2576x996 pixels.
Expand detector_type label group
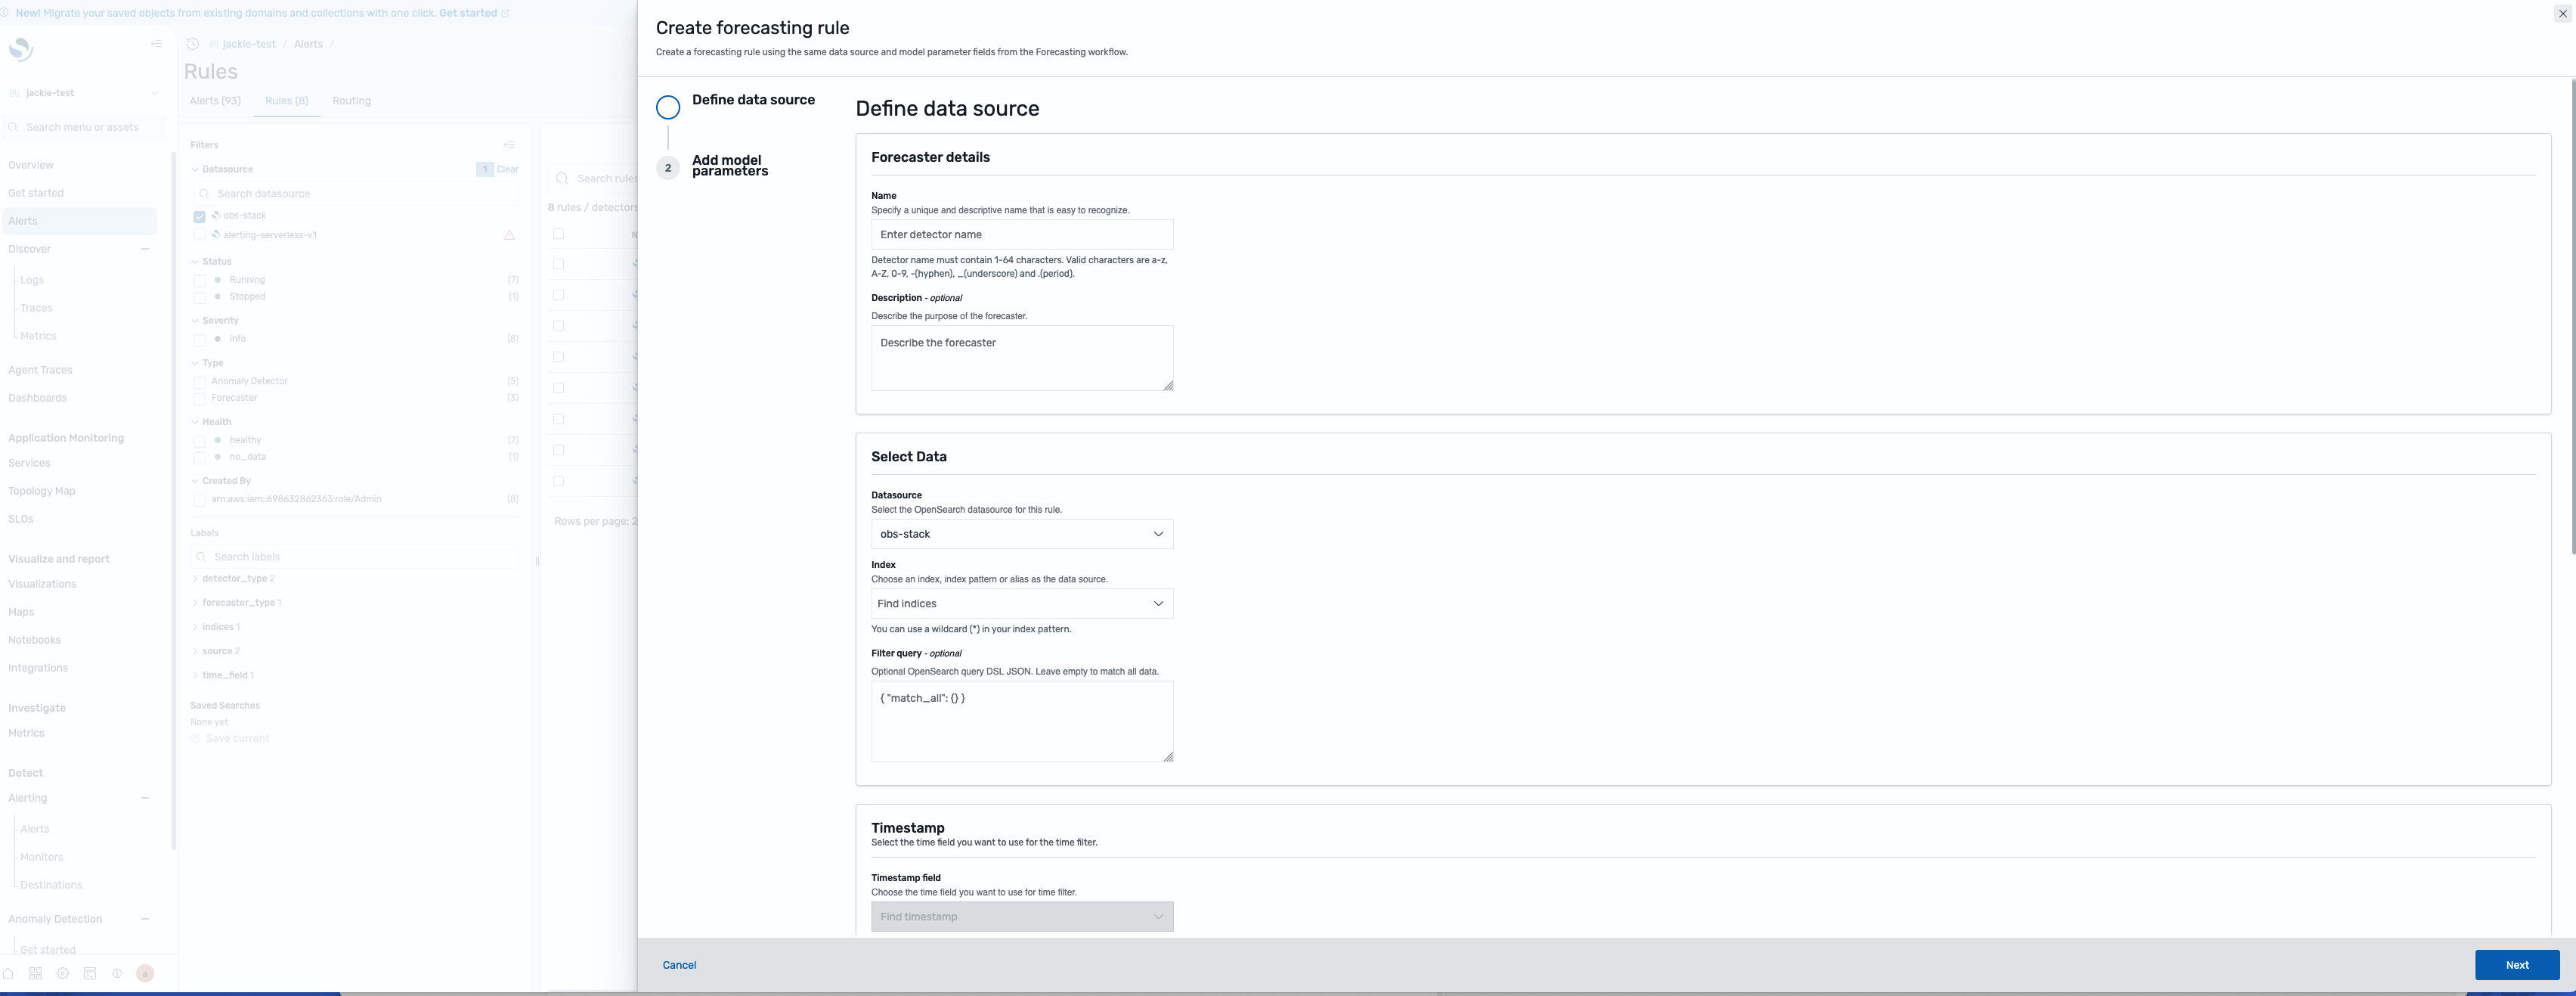click(195, 579)
